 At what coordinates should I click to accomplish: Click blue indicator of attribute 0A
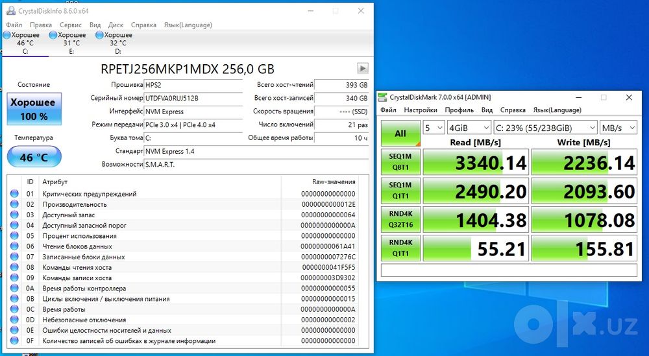coord(14,288)
